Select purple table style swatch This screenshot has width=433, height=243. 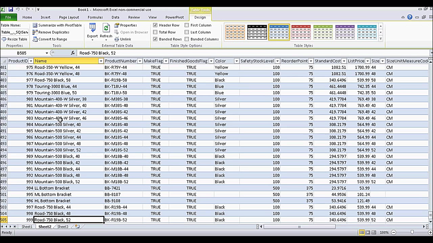[345, 32]
